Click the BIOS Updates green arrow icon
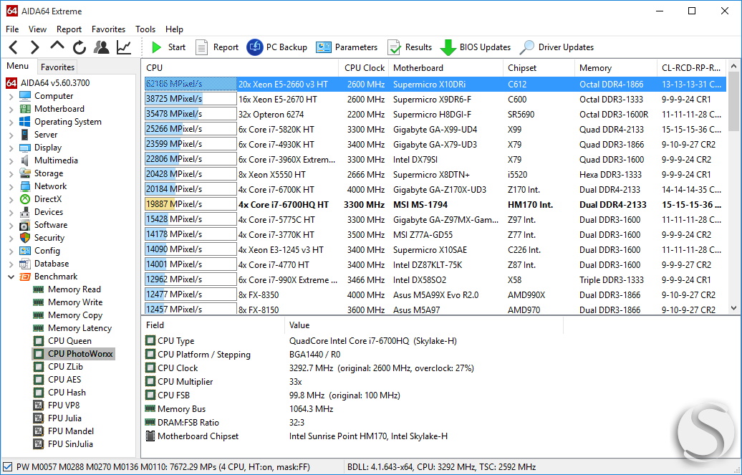Screen dimensions: 742x475 [x=448, y=47]
